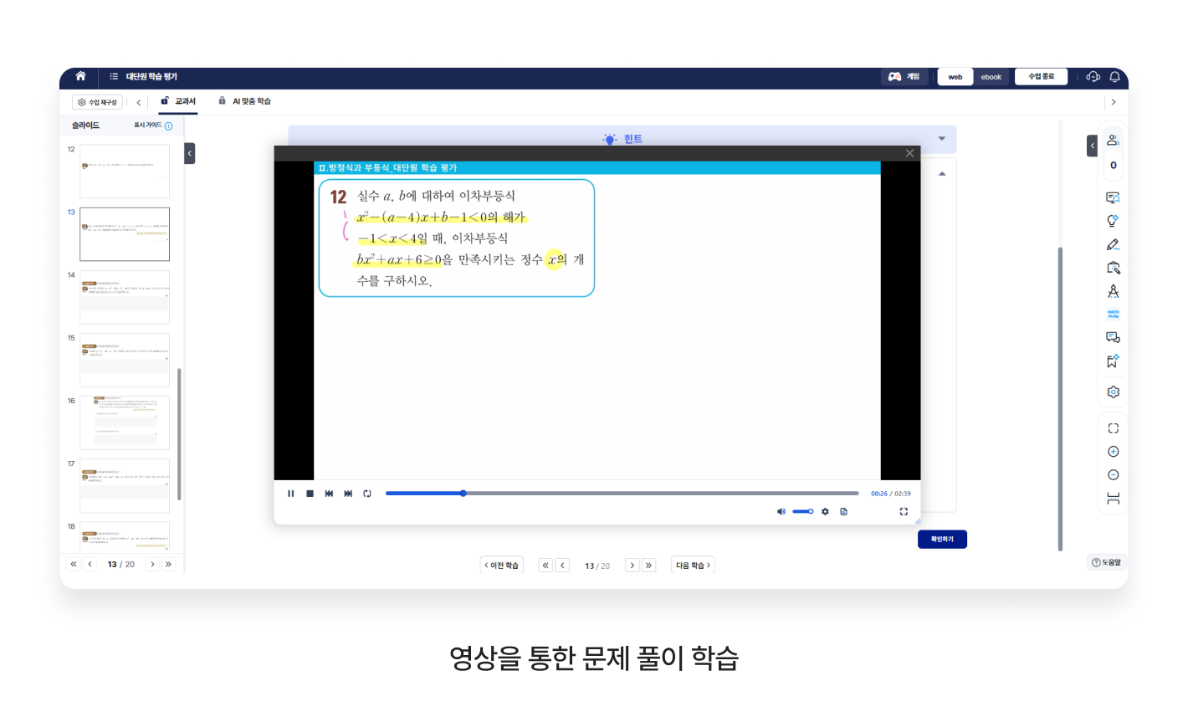Viewport: 1188px width, 722px height.
Task: Go to next slide in slide panel
Action: click(152, 564)
